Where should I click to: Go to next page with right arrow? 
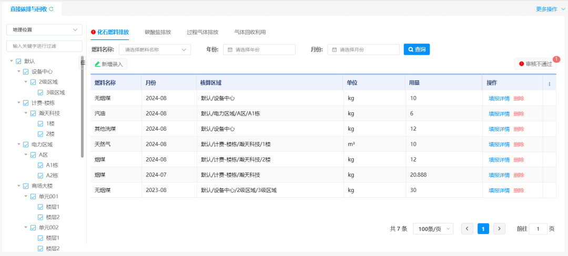[x=499, y=229]
